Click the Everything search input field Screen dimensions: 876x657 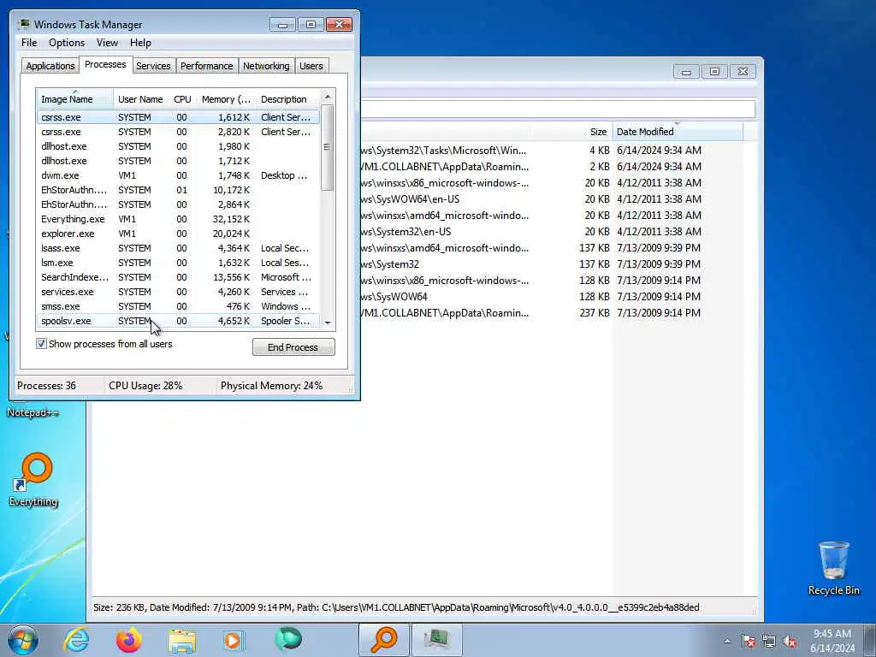(x=558, y=109)
